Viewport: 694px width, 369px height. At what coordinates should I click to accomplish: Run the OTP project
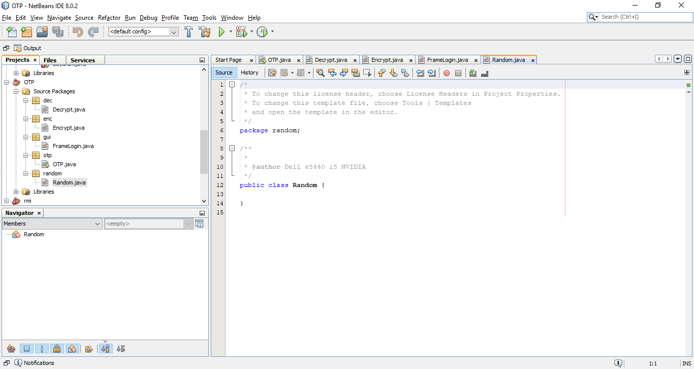[x=222, y=31]
